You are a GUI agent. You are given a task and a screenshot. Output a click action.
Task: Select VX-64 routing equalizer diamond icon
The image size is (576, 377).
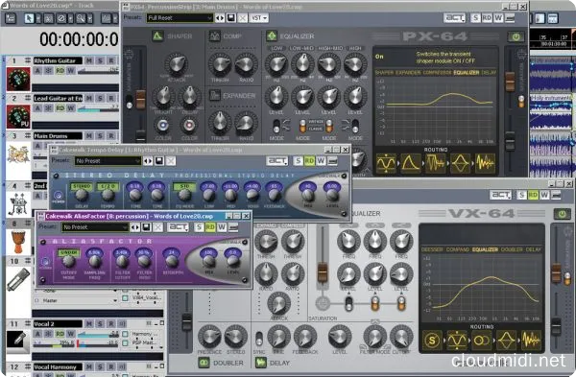pyautogui.click(x=506, y=341)
